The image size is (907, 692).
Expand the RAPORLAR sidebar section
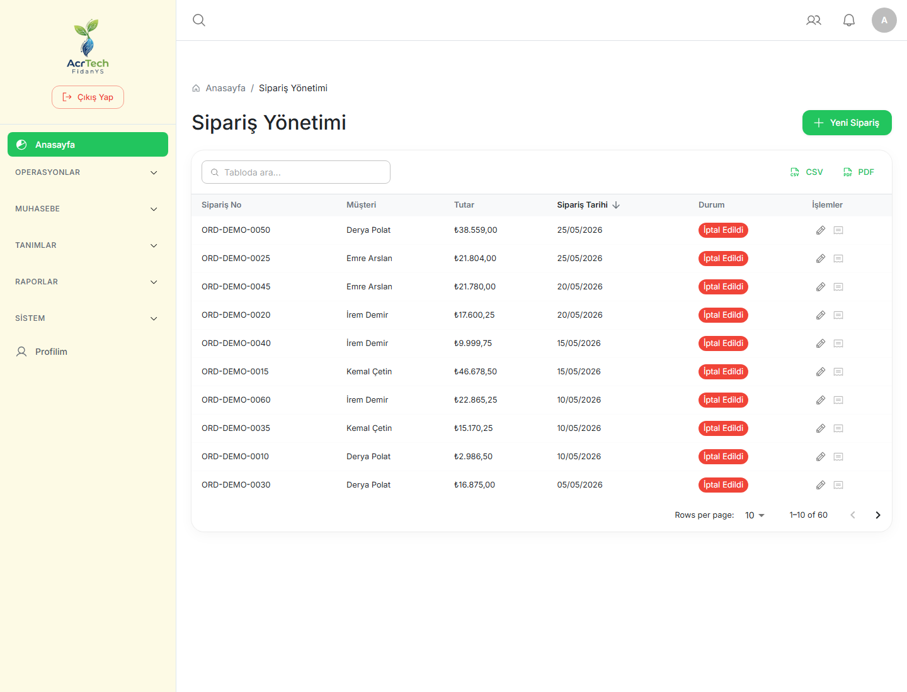[x=88, y=282]
